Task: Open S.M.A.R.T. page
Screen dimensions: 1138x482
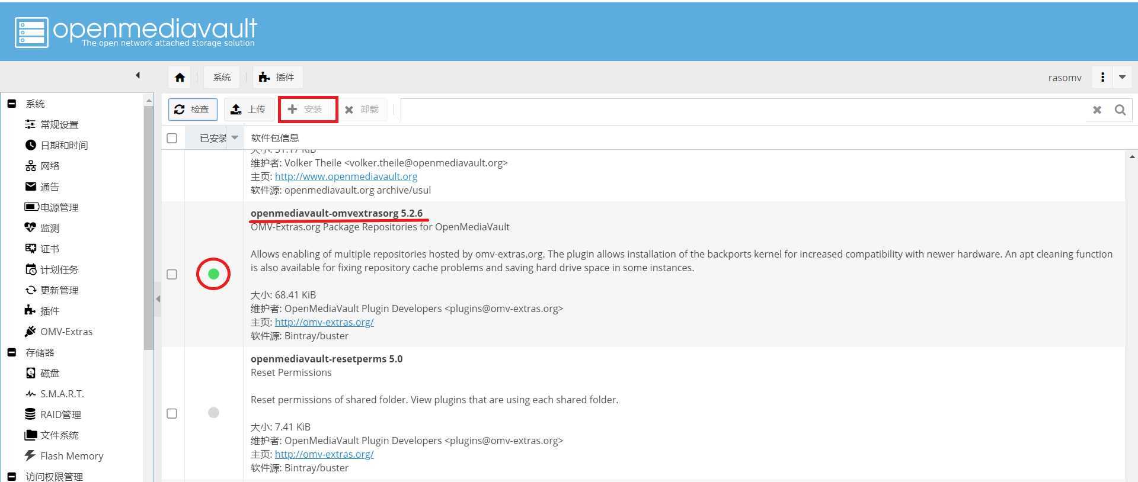Action: point(62,394)
